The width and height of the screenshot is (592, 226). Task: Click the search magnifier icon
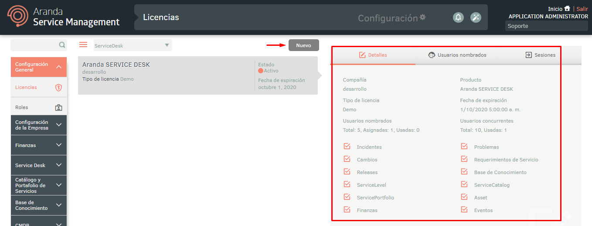(x=62, y=45)
